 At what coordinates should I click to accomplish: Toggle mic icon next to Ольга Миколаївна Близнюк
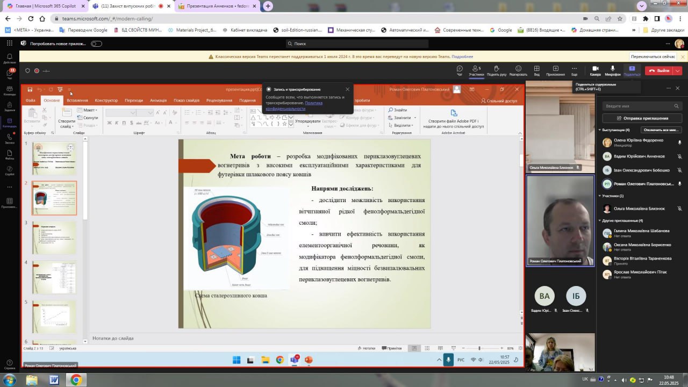(679, 209)
